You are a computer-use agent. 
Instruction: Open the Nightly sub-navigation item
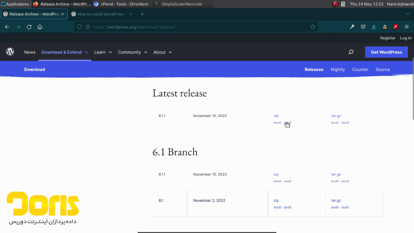tap(338, 69)
